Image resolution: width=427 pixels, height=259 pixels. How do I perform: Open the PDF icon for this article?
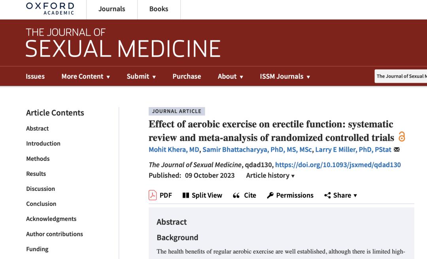(x=153, y=195)
